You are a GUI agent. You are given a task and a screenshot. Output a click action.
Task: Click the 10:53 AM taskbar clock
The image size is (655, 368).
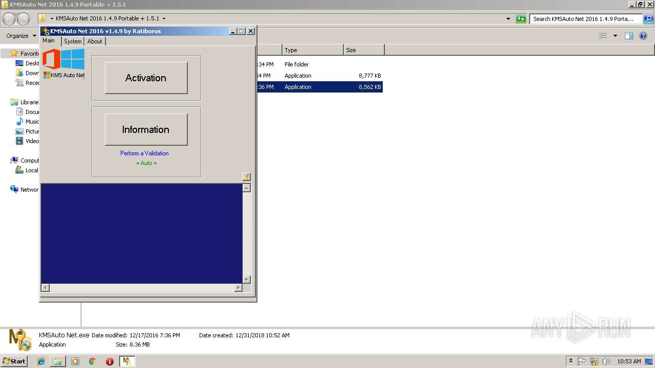629,361
